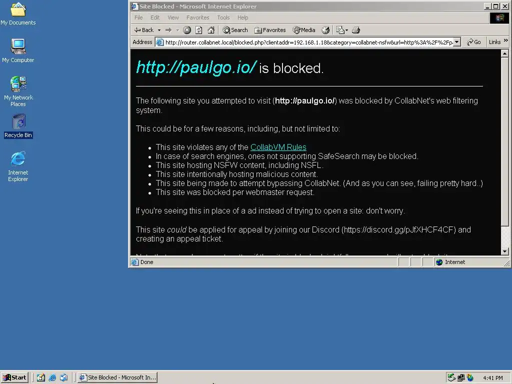512x384 pixels.
Task: Open the File menu
Action: click(x=138, y=17)
